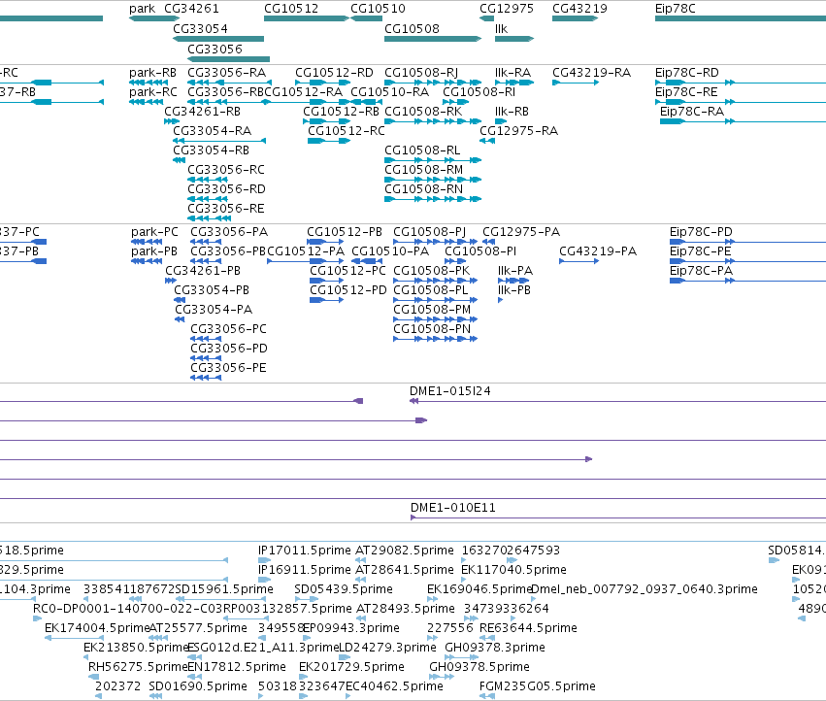The image size is (826, 701).
Task: Click polypeptide CG10512-PB
Action: tap(345, 232)
